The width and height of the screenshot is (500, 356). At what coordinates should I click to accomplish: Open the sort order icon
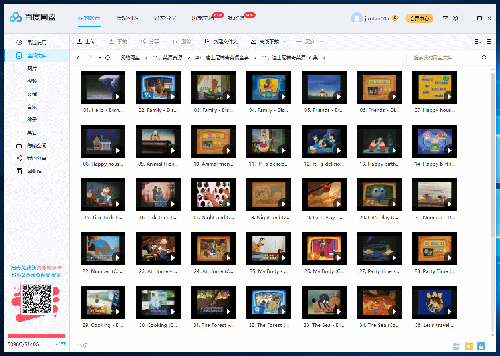(478, 42)
